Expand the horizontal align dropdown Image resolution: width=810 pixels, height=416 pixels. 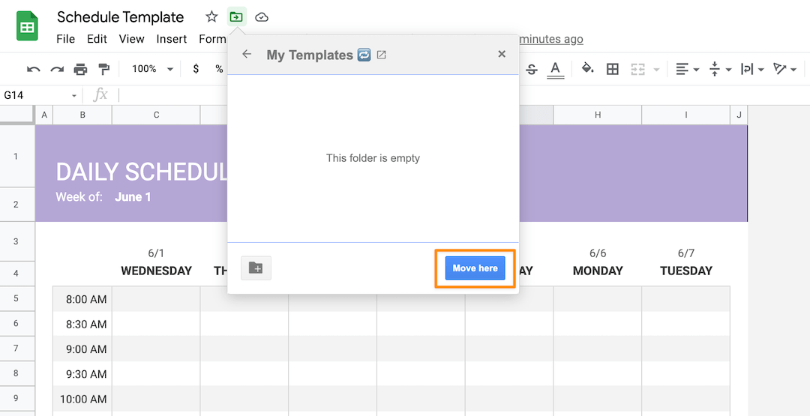click(687, 69)
